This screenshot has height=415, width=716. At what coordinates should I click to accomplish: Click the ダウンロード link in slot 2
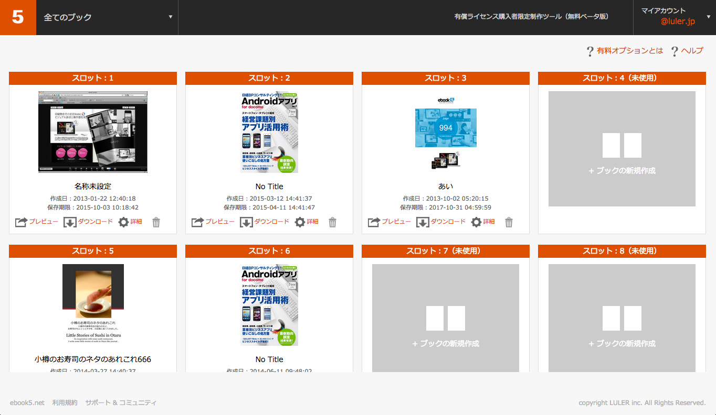tap(272, 222)
